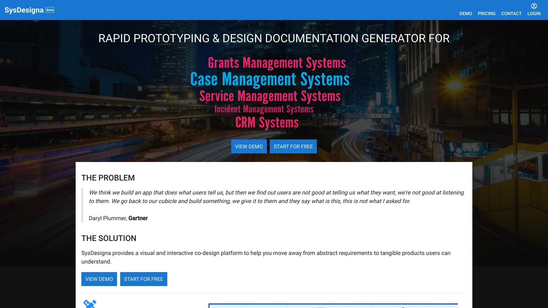Click the hero START FOR FREE button
Screen dimensions: 548x308
pyautogui.click(x=293, y=146)
